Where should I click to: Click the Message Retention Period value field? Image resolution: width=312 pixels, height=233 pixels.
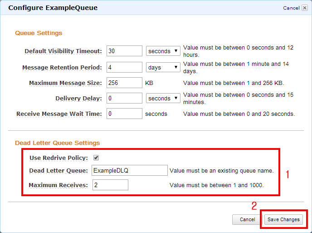click(124, 67)
